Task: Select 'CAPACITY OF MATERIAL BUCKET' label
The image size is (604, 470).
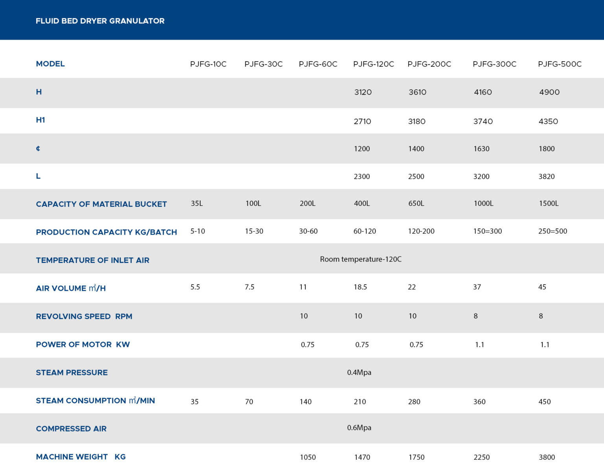Action: point(101,204)
